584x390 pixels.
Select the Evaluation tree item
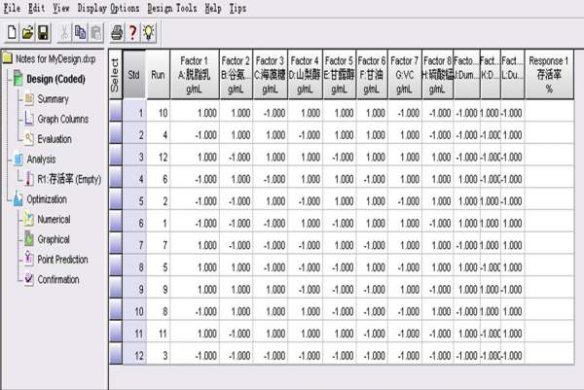pyautogui.click(x=55, y=139)
